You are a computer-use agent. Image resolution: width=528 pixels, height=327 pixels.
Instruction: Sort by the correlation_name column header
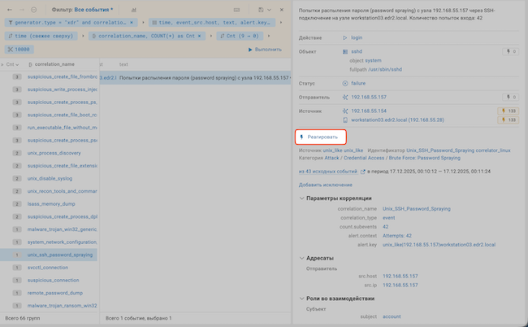point(51,64)
